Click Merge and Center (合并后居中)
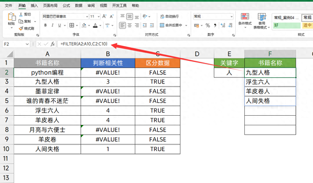The height and width of the screenshot is (183, 313). pos(171,25)
